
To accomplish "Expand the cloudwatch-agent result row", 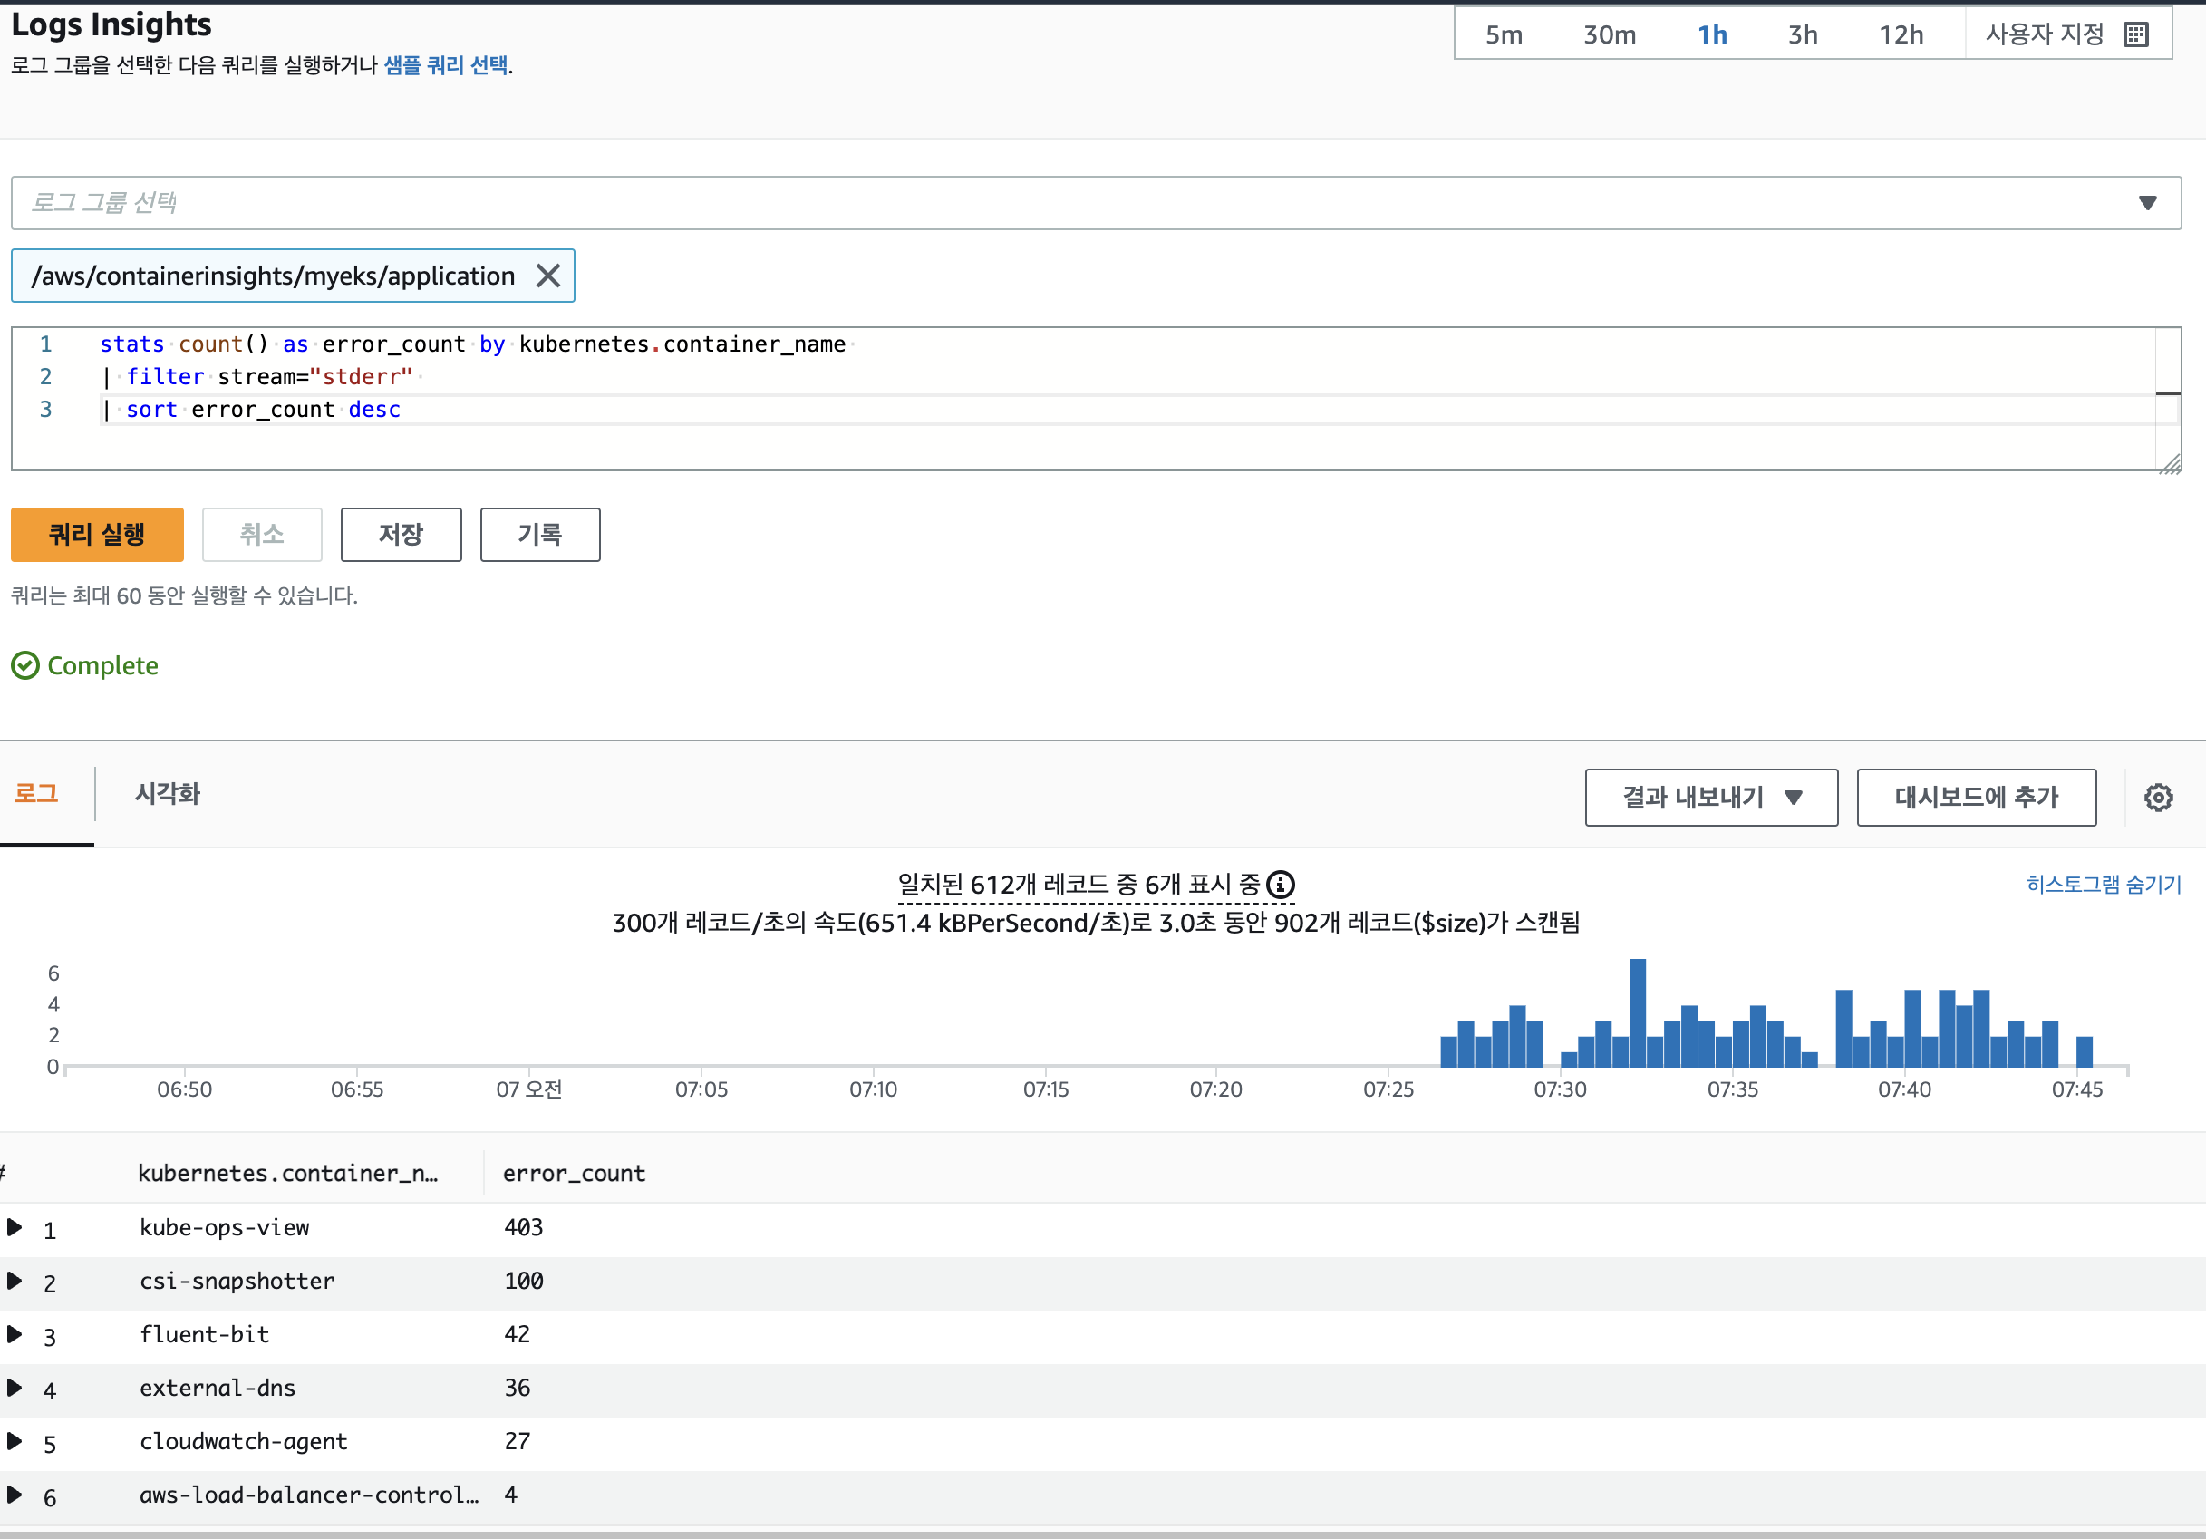I will click(15, 1441).
